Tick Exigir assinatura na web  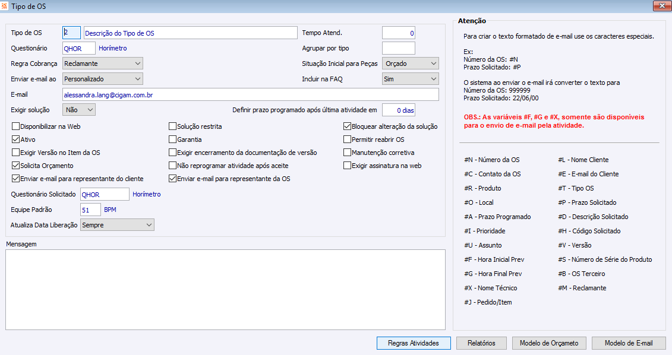pos(348,166)
